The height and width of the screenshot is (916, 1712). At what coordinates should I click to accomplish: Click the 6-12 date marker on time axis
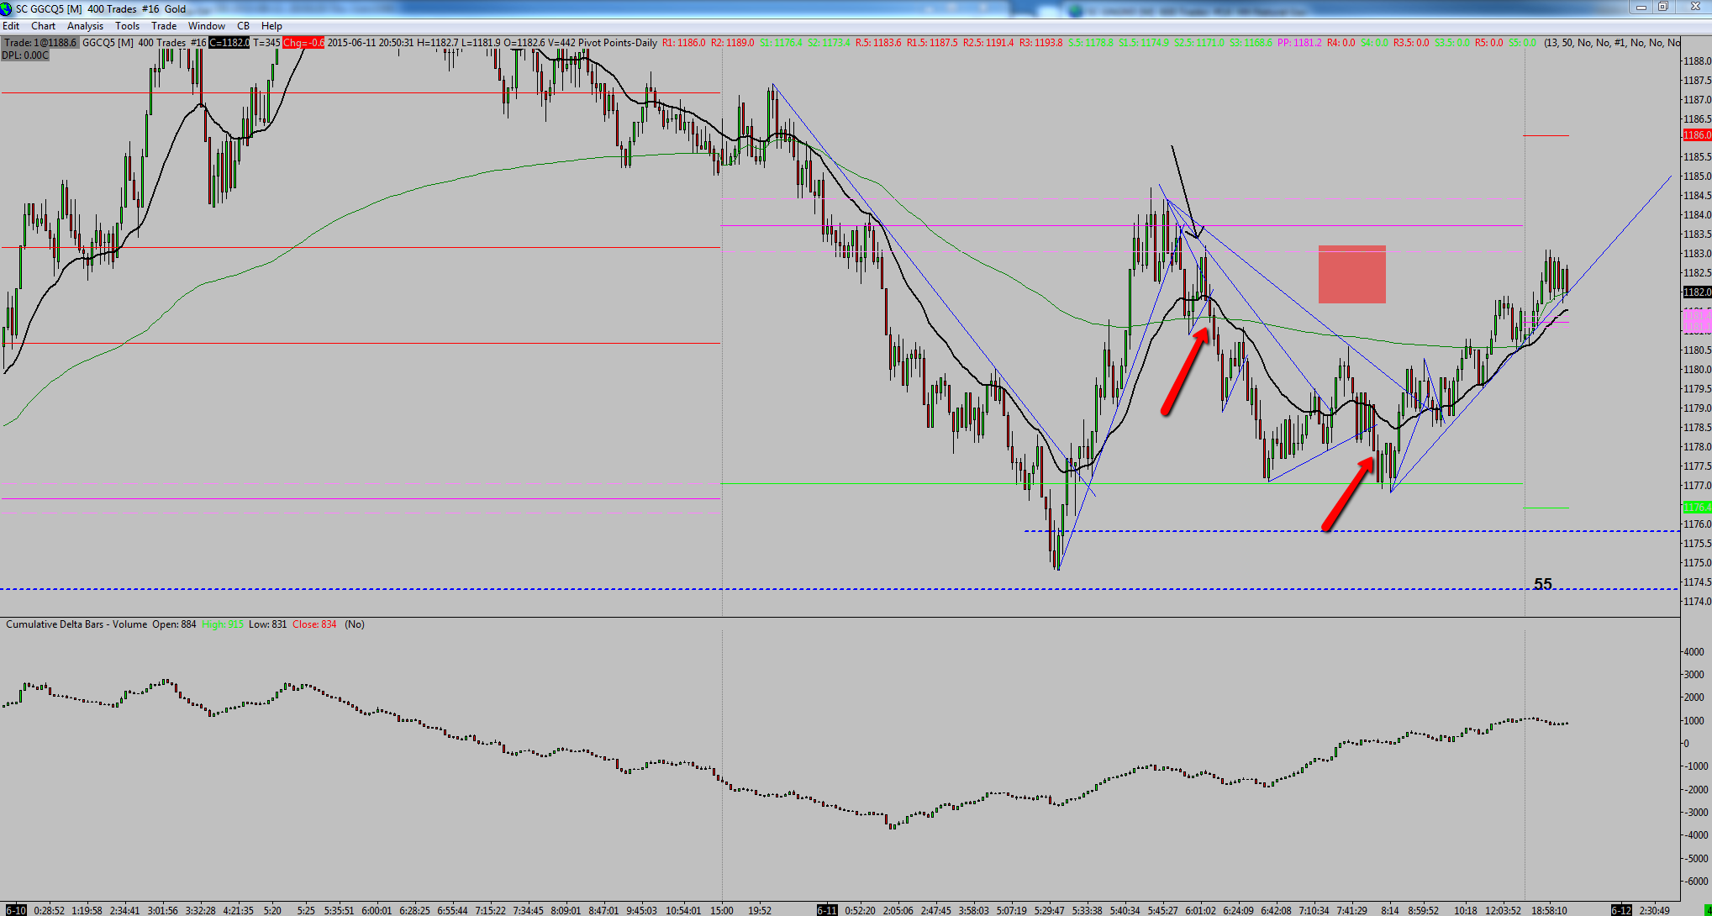tap(1620, 910)
